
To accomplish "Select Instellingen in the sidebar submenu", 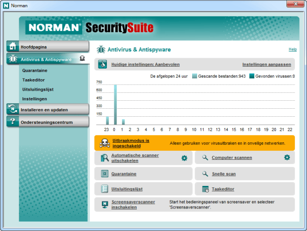I will coord(35,99).
